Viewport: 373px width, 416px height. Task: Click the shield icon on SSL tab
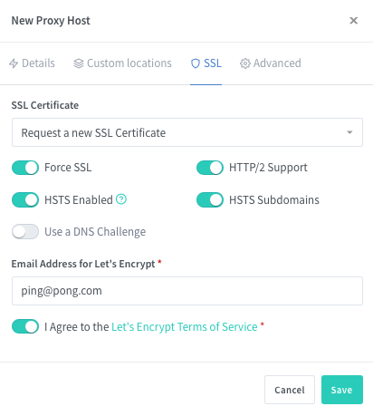pyautogui.click(x=196, y=63)
